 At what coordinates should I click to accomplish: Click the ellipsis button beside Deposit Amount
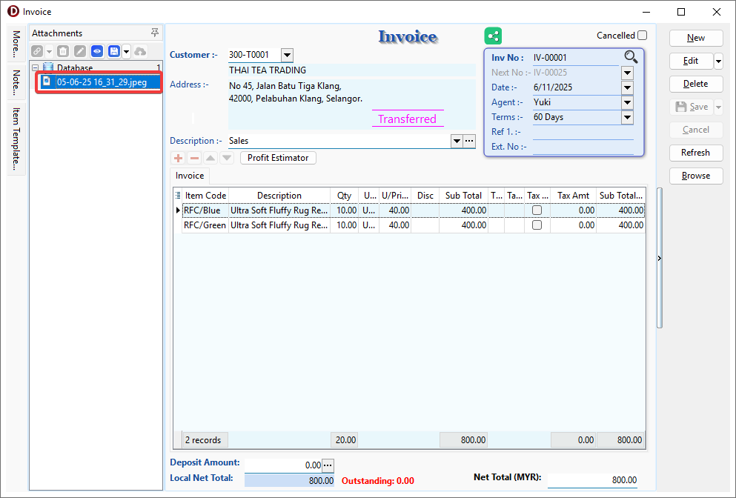[328, 465]
